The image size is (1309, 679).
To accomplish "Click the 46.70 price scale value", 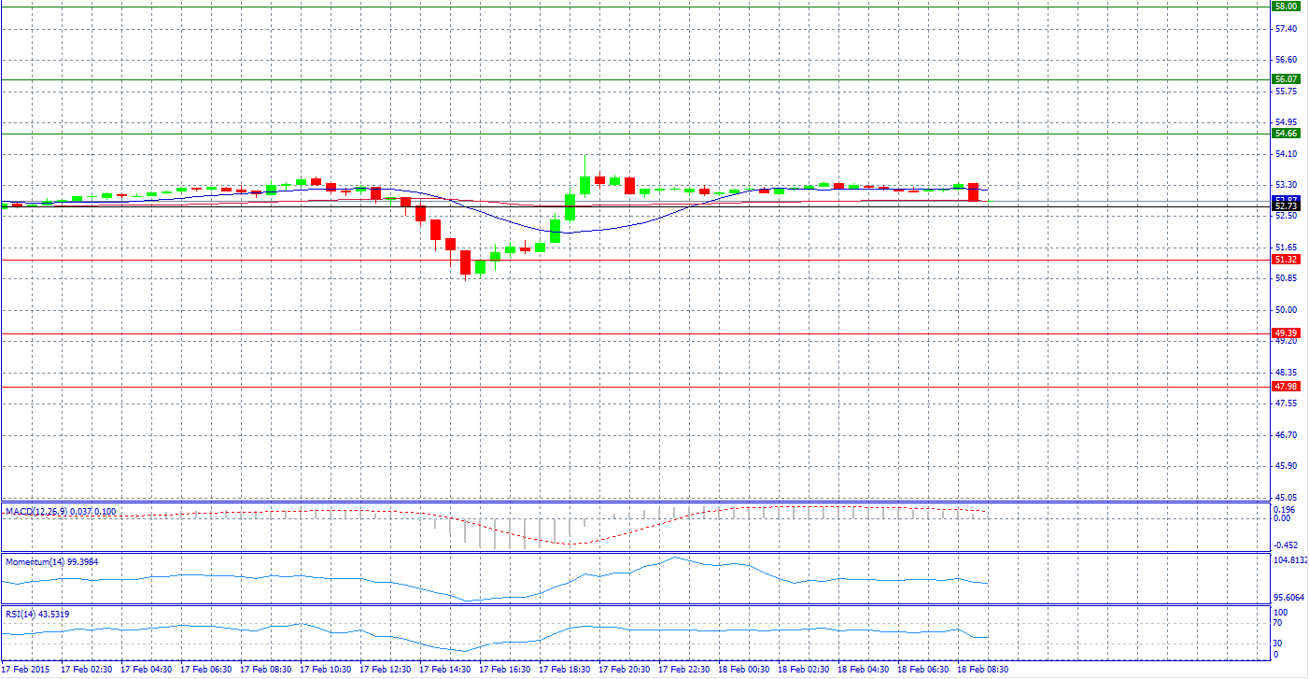I will click(x=1286, y=434).
